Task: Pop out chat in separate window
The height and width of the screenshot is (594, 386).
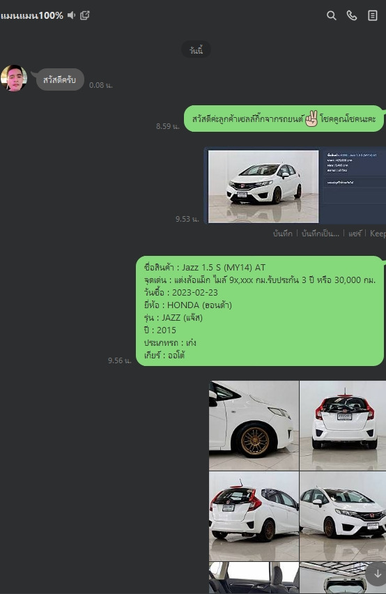Action: point(85,15)
